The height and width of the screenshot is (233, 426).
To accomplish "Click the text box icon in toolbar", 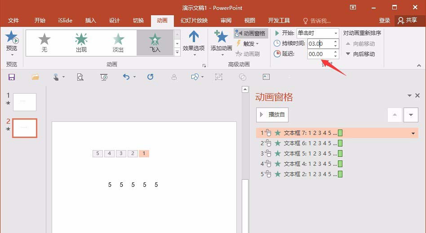I will [x=266, y=77].
